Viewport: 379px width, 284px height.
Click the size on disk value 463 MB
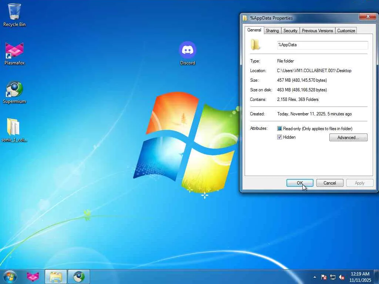tap(302, 90)
